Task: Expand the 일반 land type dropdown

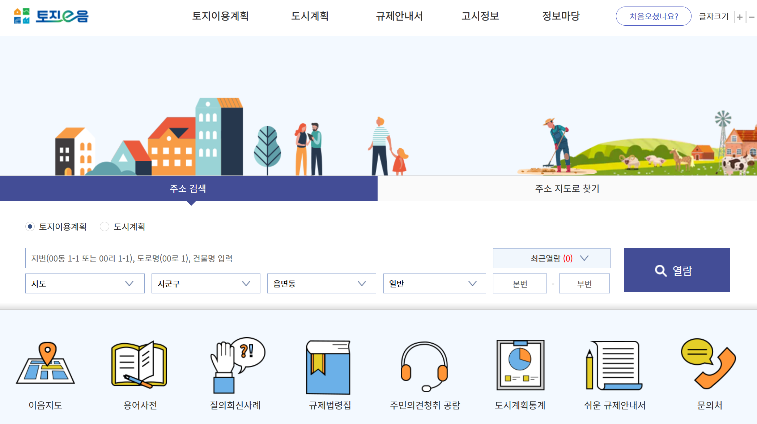Action: click(x=434, y=283)
